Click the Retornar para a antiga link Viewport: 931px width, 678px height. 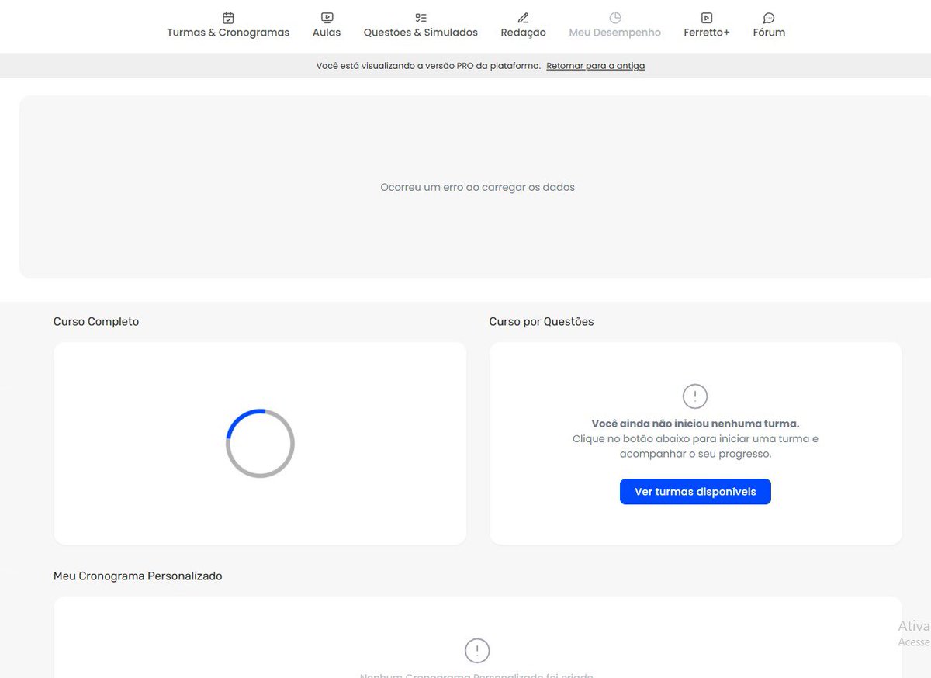[x=595, y=66]
